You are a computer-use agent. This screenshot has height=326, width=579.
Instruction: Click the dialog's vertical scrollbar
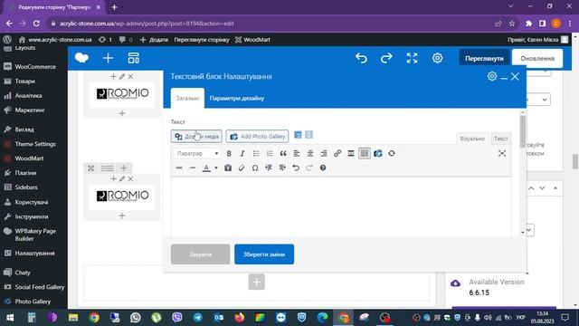(523, 131)
